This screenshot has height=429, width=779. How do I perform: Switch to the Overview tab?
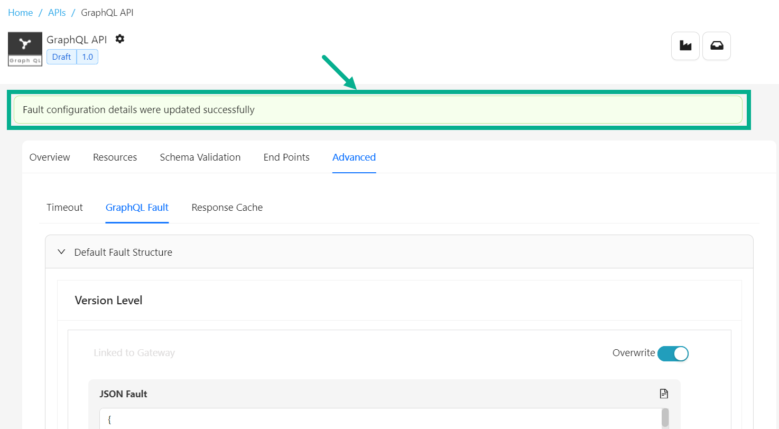[x=50, y=157]
